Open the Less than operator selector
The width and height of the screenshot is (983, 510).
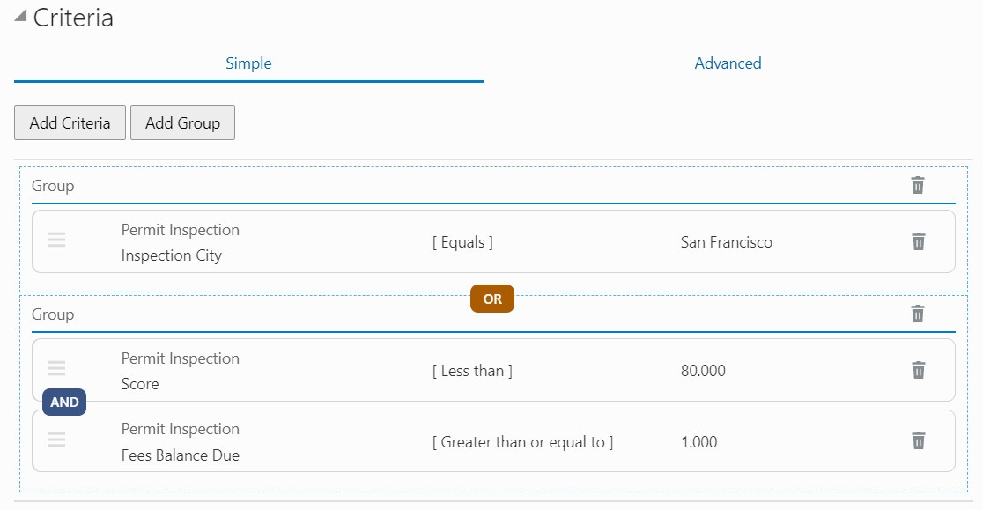(x=472, y=371)
